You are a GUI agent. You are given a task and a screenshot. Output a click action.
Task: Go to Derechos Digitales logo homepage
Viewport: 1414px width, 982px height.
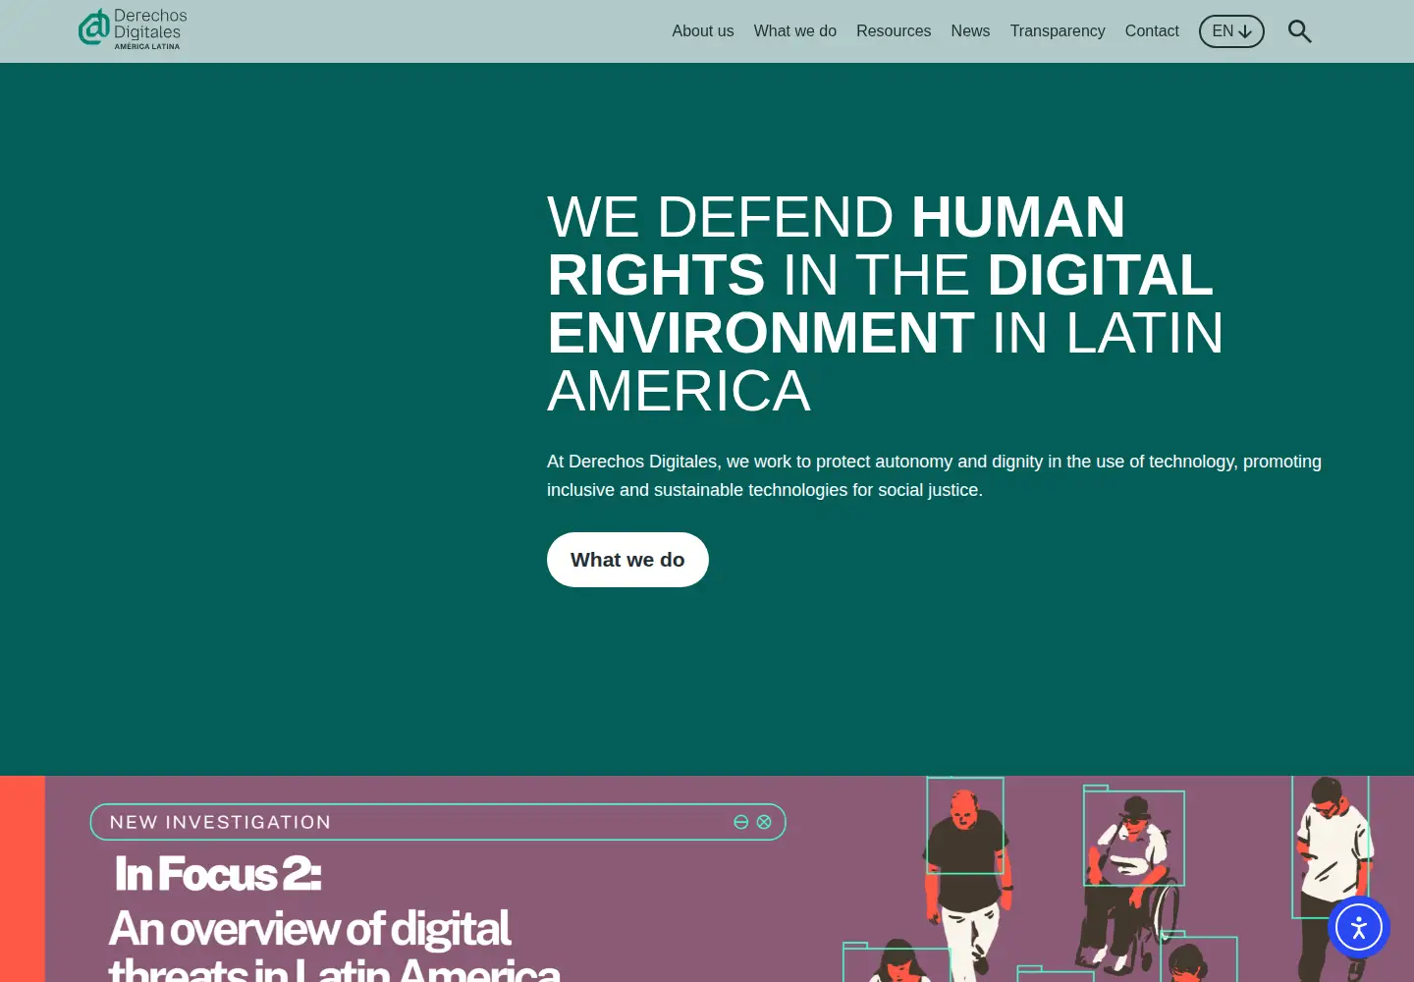pyautogui.click(x=133, y=29)
